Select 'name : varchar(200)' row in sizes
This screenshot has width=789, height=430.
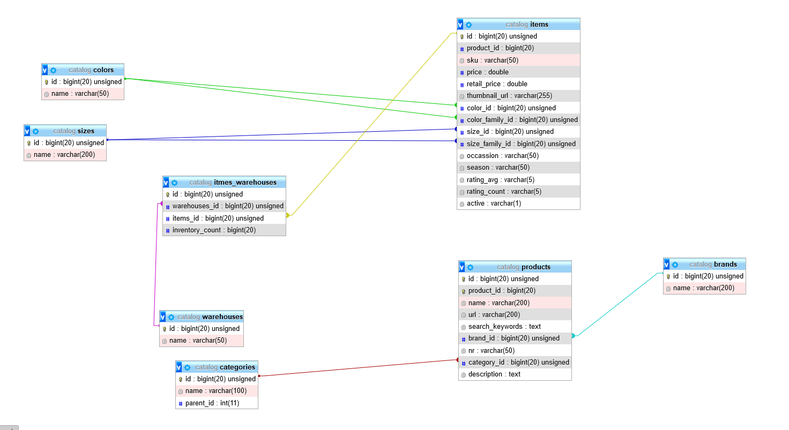(65, 155)
